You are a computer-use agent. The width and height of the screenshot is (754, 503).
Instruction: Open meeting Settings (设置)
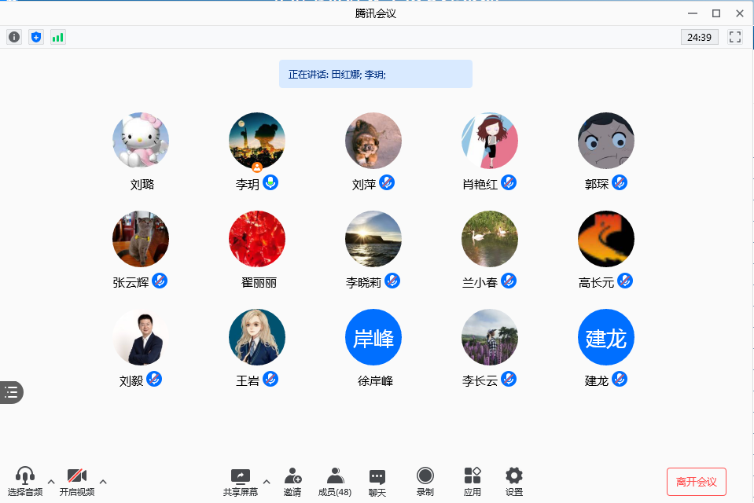(x=514, y=482)
